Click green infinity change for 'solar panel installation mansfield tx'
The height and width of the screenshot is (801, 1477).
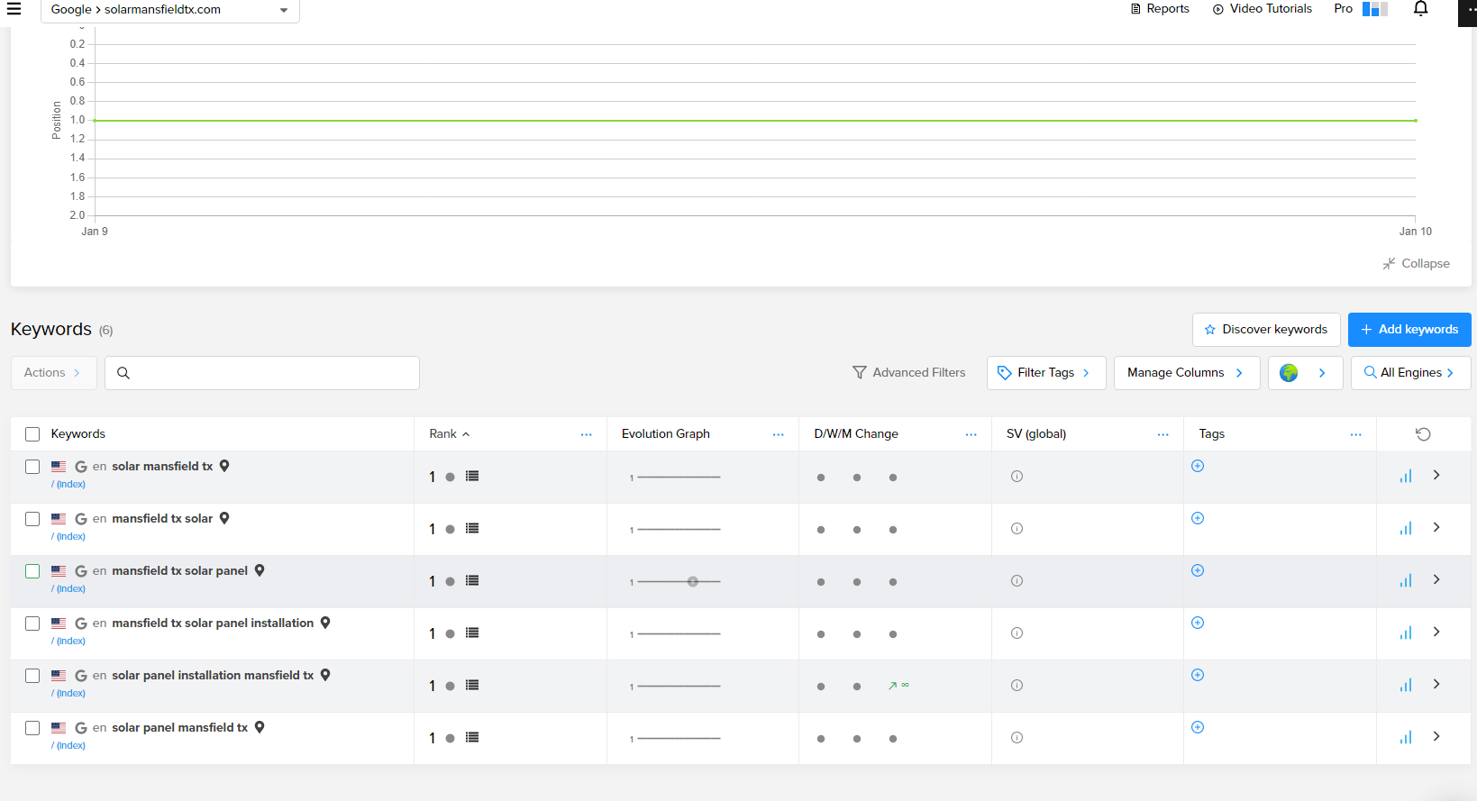click(x=898, y=686)
